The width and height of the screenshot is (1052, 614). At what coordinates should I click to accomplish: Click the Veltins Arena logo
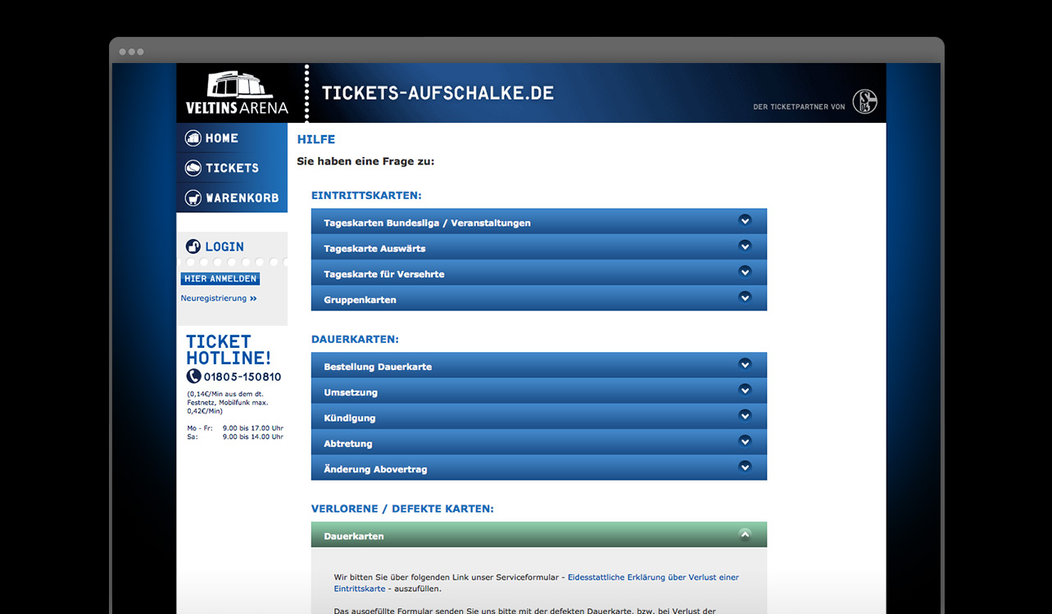(x=237, y=93)
